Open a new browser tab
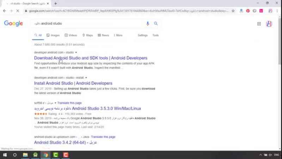This screenshot has width=282, height=159. (x=56, y=4)
